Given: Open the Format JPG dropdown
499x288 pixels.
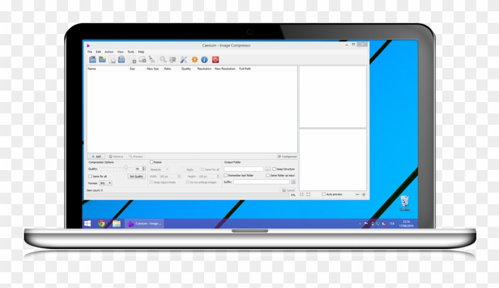Looking at the screenshot, I should pos(105,183).
